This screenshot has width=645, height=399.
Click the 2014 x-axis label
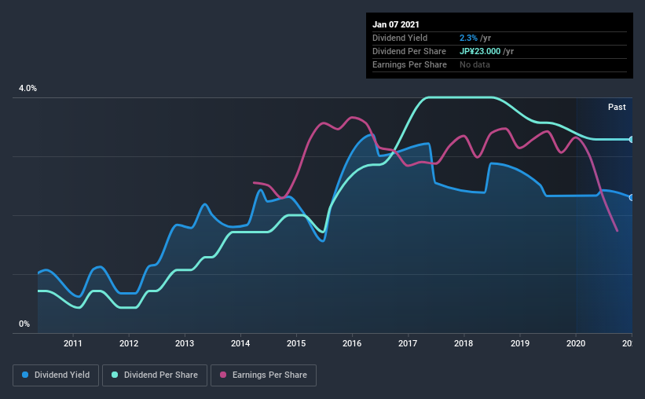240,343
